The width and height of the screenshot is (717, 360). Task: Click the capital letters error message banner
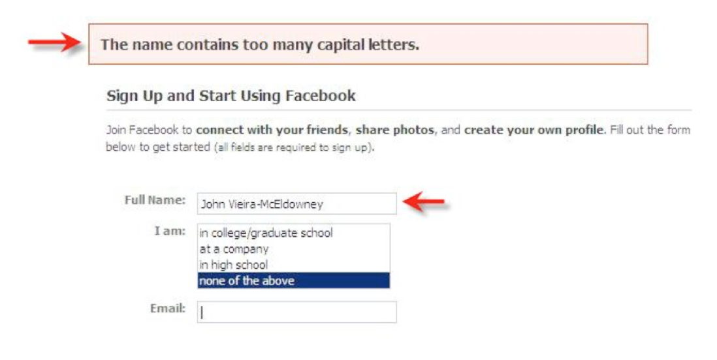(x=368, y=45)
